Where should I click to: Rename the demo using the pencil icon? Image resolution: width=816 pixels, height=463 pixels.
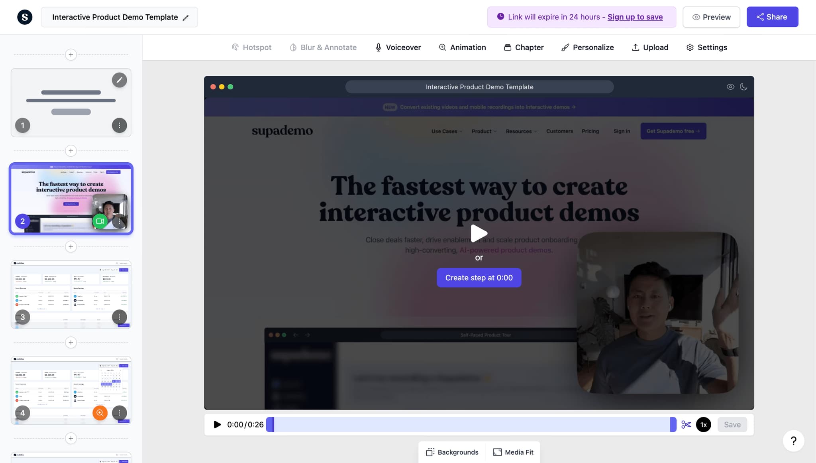point(185,17)
